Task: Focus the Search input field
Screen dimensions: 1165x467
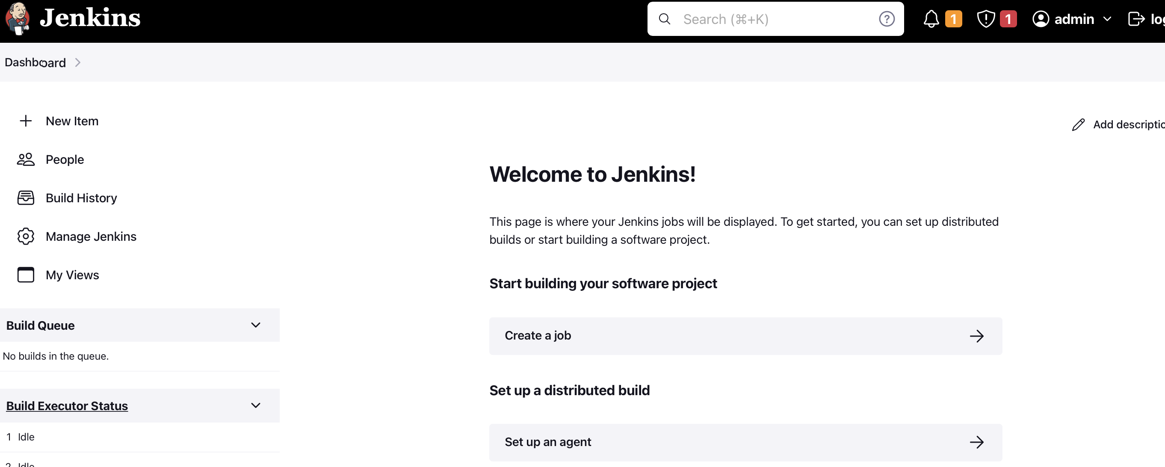Action: coord(776,19)
